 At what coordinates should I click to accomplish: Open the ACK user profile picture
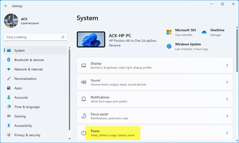pyautogui.click(x=11, y=21)
